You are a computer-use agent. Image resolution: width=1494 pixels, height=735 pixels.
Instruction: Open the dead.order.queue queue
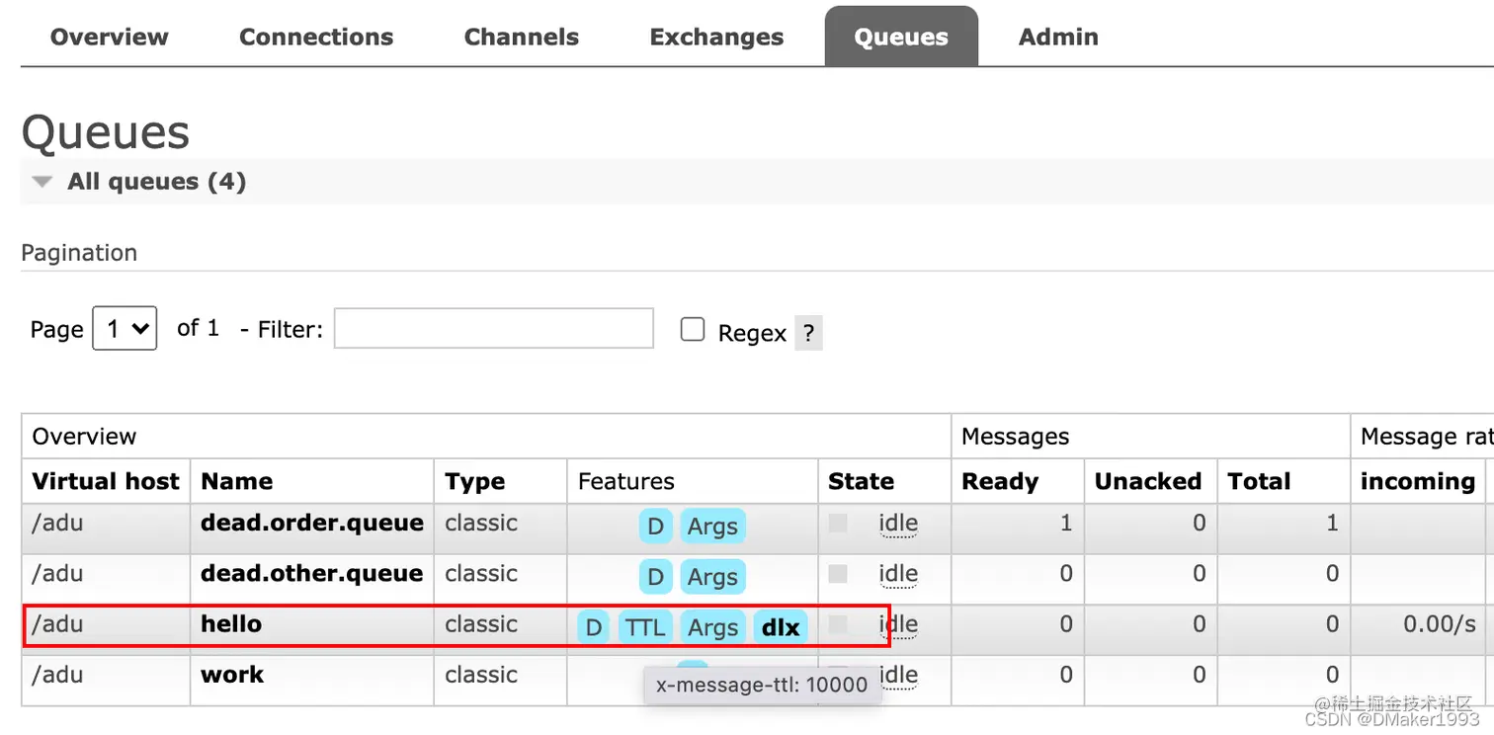point(312,523)
